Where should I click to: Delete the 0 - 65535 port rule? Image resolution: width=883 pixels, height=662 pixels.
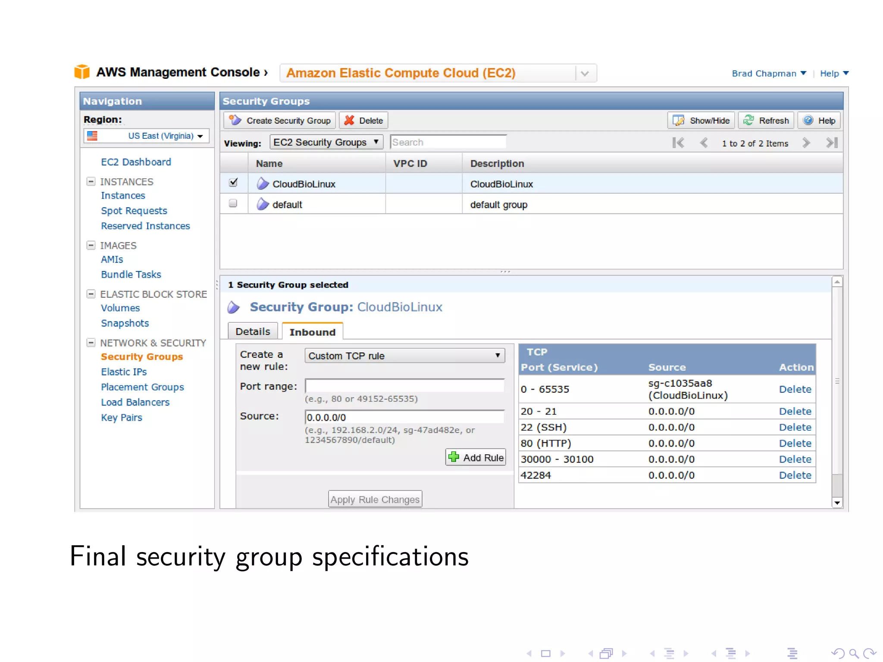(x=795, y=389)
